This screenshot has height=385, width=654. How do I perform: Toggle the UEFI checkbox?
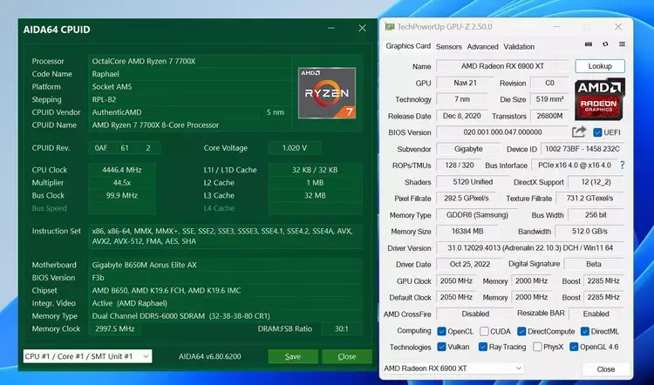click(598, 132)
